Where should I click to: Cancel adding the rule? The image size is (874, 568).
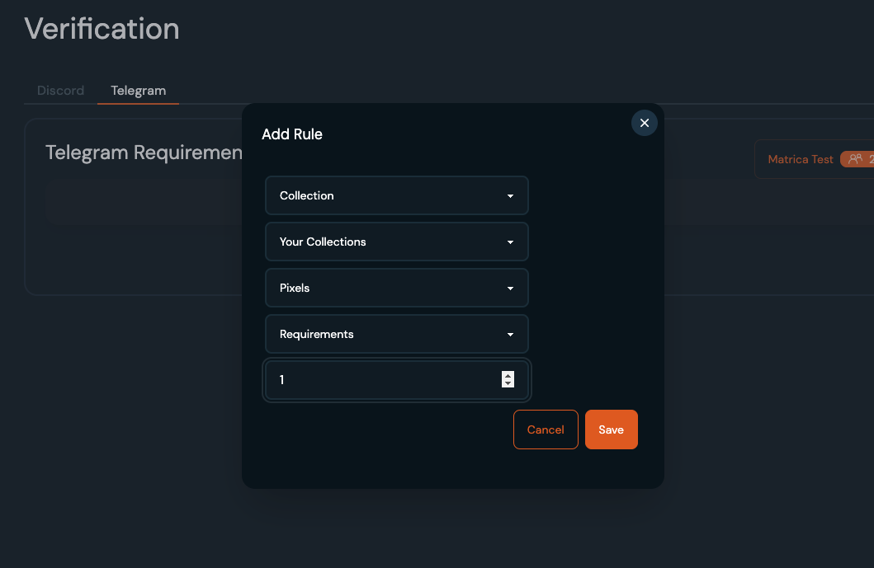(x=546, y=430)
